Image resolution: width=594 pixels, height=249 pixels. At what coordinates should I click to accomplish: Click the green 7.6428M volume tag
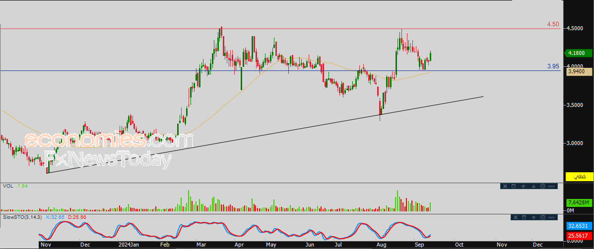[579, 203]
